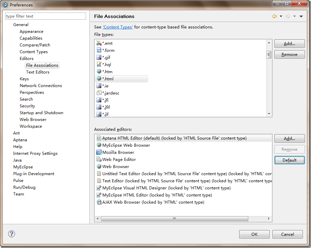Select Text Editors tree item
The image size is (311, 248).
(38, 72)
